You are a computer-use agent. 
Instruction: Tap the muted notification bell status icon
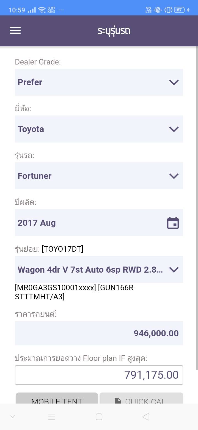click(x=158, y=10)
